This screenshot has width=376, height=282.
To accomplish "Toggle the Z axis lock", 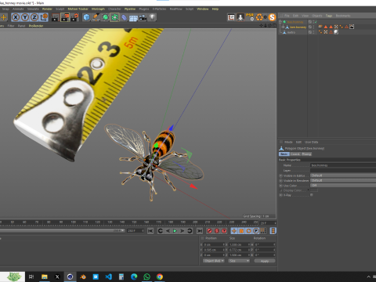I will point(34,17).
